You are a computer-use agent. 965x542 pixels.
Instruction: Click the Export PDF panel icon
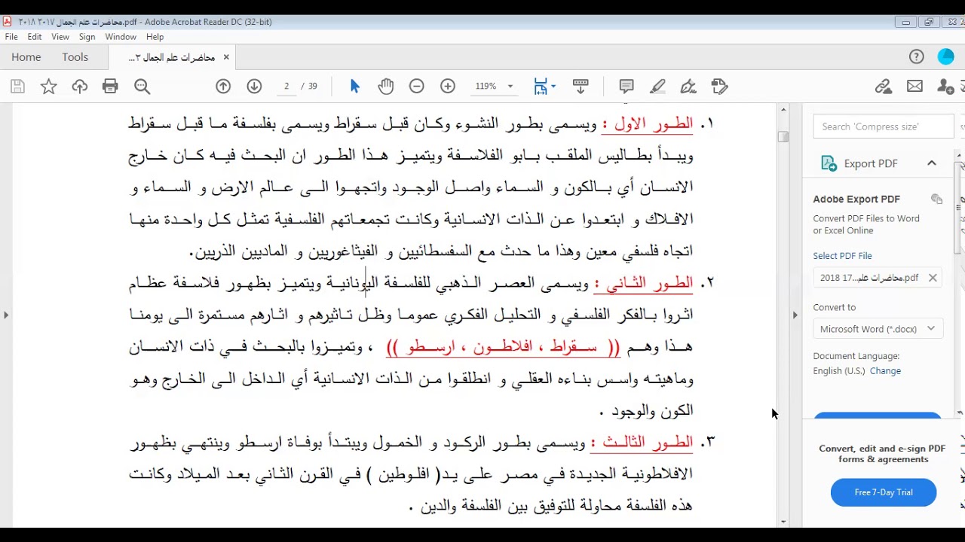click(829, 163)
